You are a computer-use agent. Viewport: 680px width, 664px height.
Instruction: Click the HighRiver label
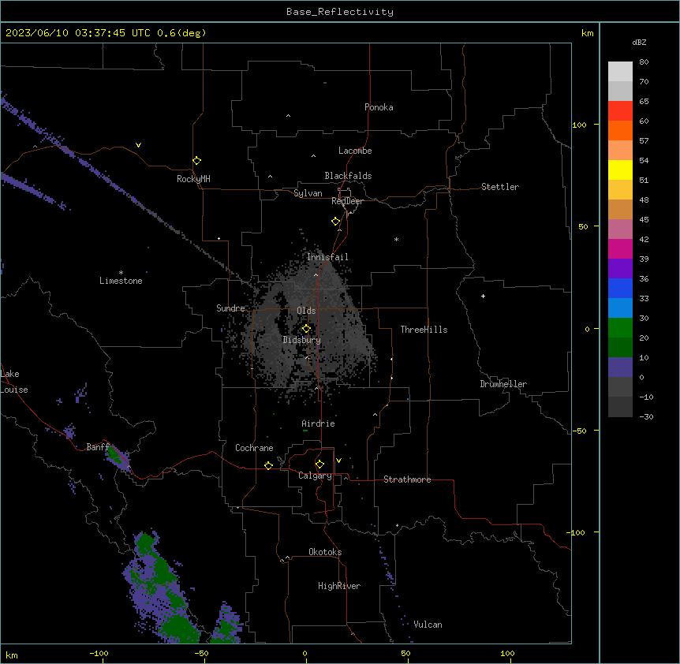click(x=339, y=586)
